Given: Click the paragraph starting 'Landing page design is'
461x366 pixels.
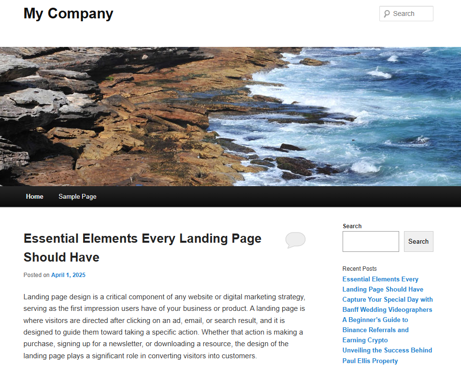Looking at the screenshot, I should [164, 326].
